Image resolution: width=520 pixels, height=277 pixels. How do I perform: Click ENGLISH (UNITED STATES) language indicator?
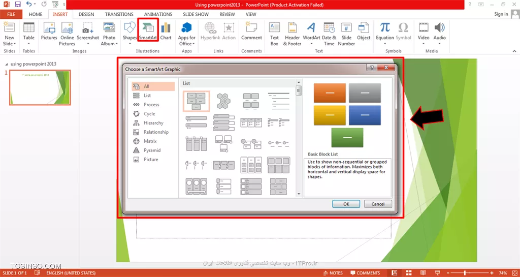pos(71,273)
